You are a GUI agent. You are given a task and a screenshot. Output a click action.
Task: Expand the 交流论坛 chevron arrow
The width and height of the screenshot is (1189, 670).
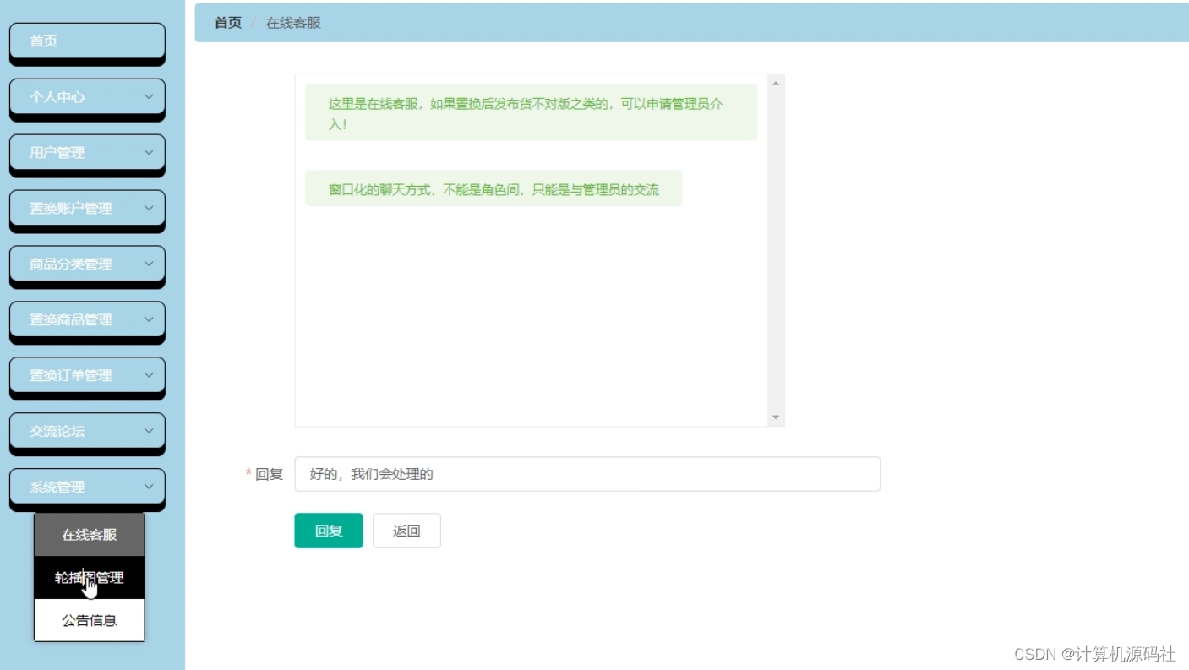[x=149, y=431]
